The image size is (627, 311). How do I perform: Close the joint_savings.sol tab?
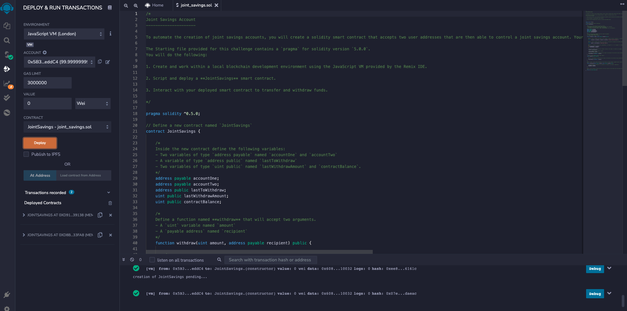[x=216, y=5]
